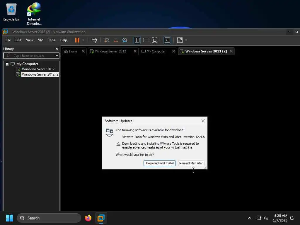Enter full screen mode icon
This screenshot has width=300, height=225.
(x=155, y=40)
